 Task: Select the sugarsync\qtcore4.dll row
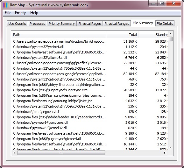click(89, 138)
